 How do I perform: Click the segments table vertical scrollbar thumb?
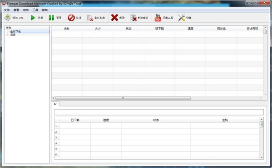point(262,124)
